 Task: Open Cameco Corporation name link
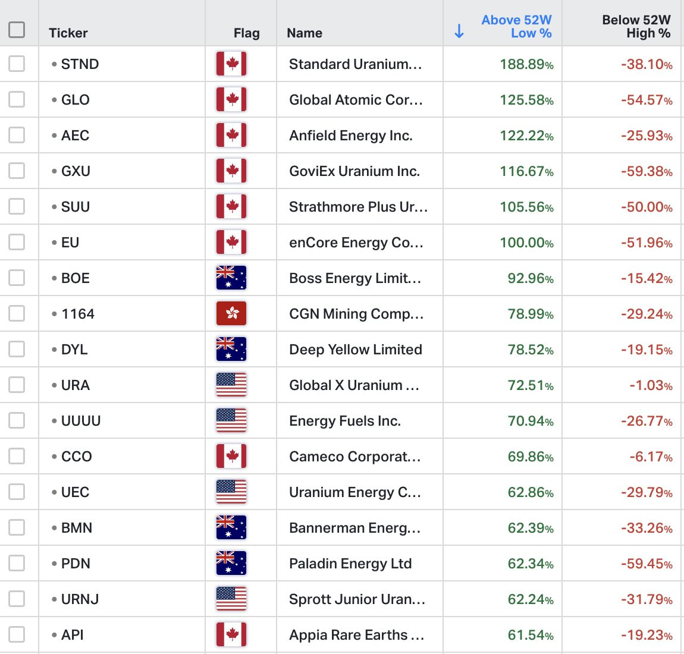354,456
